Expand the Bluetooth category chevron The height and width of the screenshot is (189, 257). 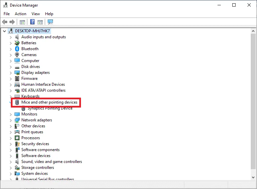coord(11,49)
